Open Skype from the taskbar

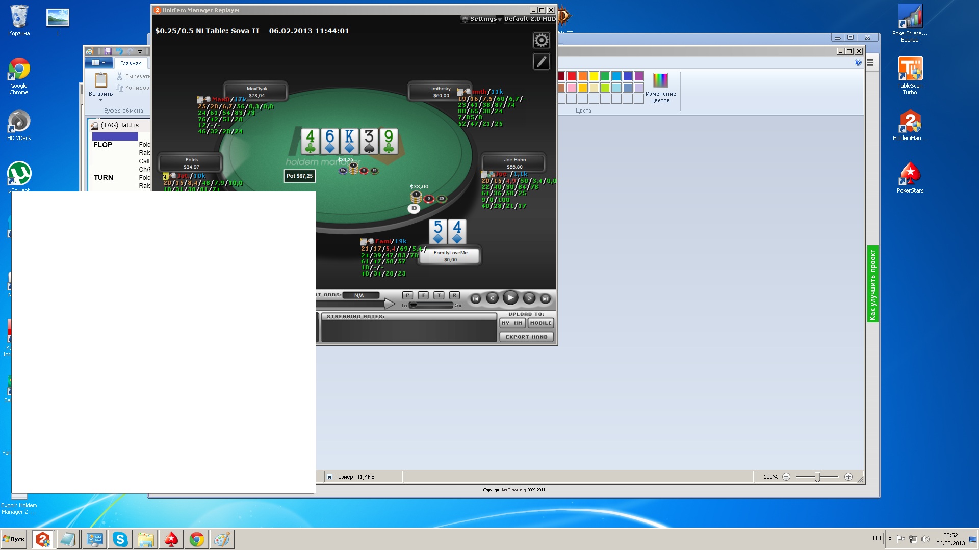pyautogui.click(x=120, y=539)
